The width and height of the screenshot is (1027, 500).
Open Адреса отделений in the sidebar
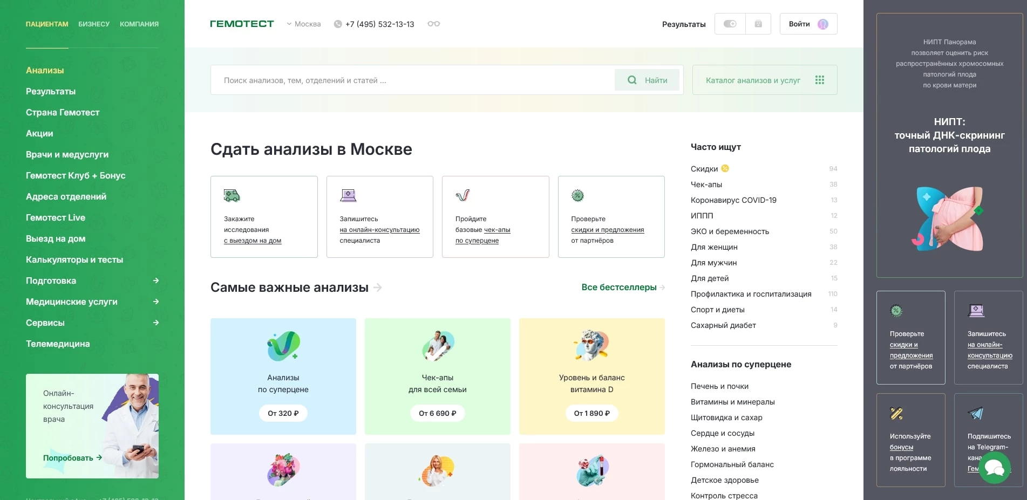tap(66, 196)
